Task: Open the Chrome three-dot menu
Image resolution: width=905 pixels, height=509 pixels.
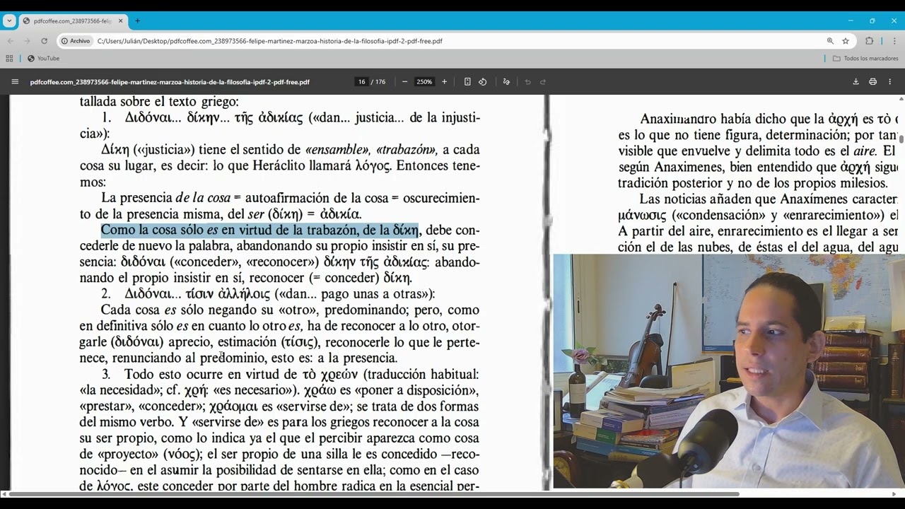Action: [894, 41]
